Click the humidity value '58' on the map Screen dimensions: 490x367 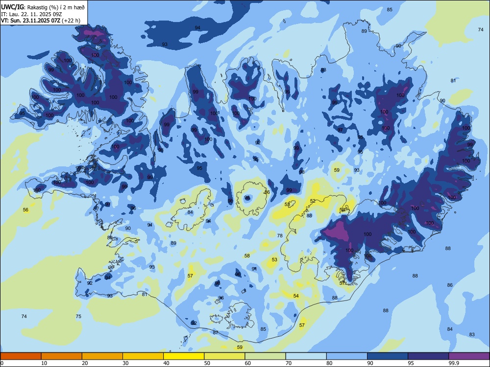[x=247, y=255]
